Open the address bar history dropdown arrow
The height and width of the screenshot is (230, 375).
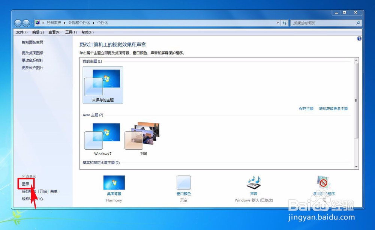coord(277,23)
